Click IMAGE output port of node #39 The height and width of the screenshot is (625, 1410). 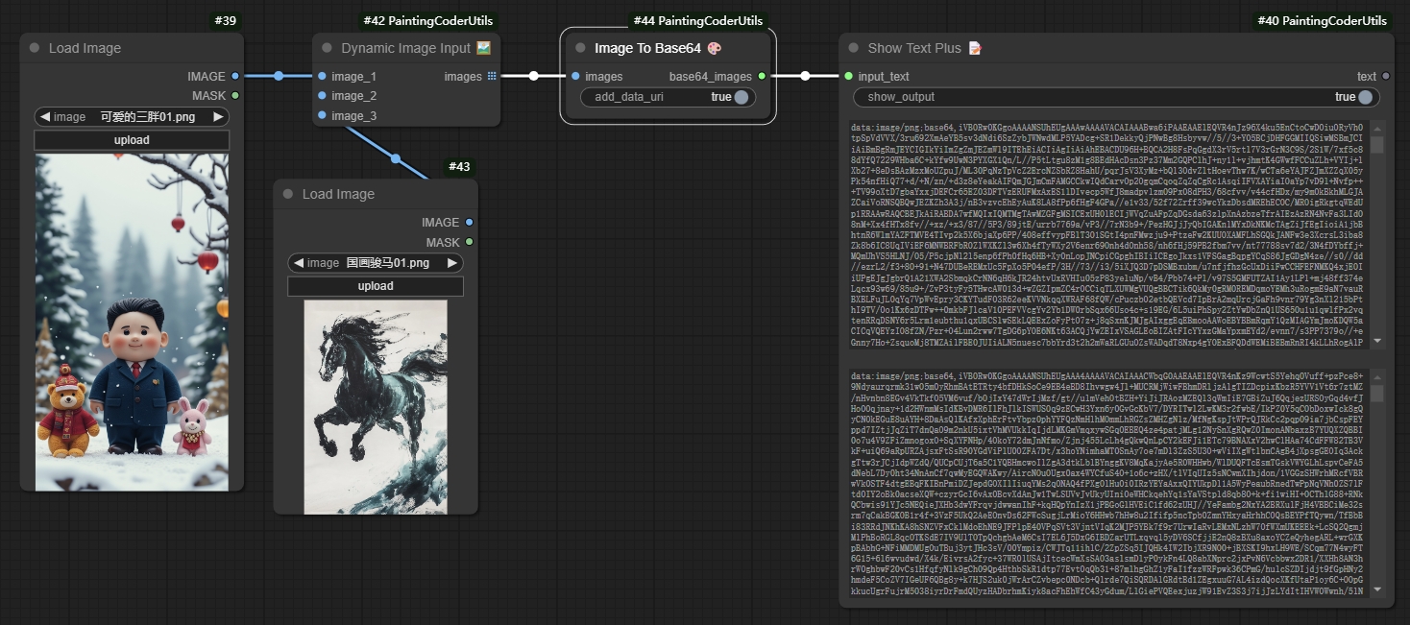pos(235,76)
